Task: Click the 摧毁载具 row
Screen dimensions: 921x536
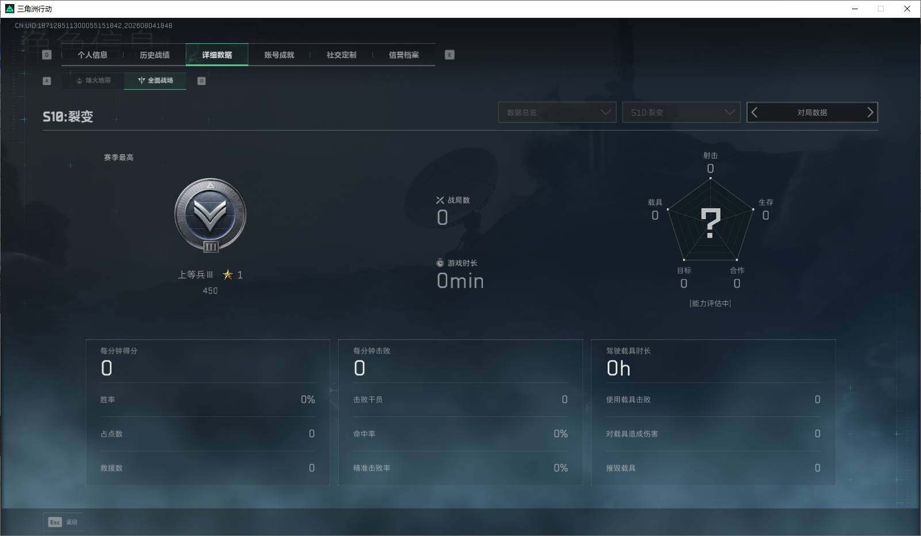Action: coord(713,468)
